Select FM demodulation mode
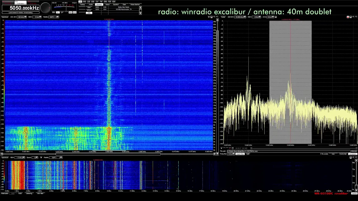This screenshot has height=201, width=358. click(101, 2)
